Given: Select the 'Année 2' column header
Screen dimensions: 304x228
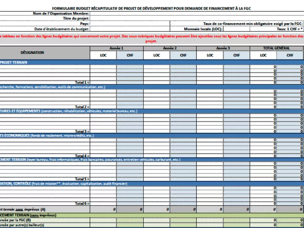Looking at the screenshot, I should (x=170, y=48).
